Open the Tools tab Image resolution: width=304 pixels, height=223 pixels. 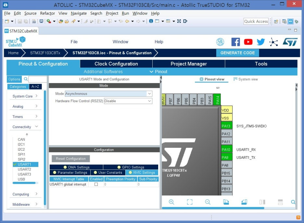click(261, 64)
